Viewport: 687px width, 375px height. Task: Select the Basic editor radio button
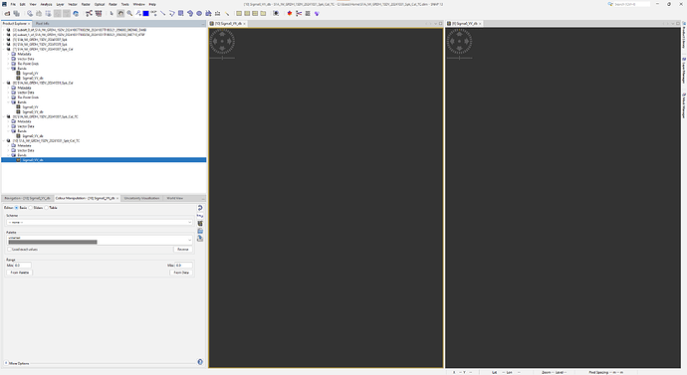tap(17, 208)
